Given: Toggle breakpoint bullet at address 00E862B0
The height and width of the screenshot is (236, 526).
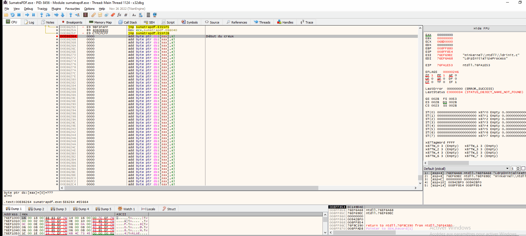Looking at the screenshot, I should coord(57,154).
